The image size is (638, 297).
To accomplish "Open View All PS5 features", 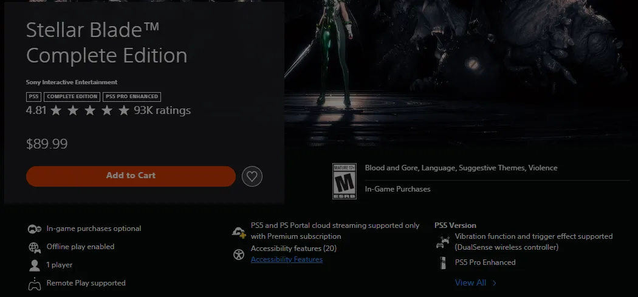I will pos(470,283).
